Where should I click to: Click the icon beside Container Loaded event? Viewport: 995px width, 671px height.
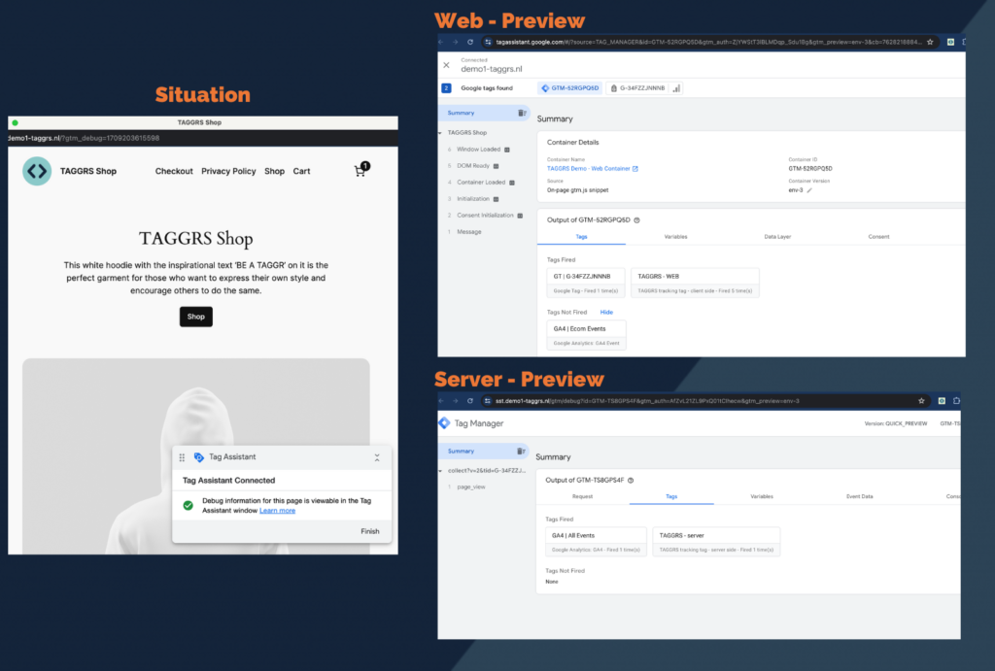coord(512,183)
